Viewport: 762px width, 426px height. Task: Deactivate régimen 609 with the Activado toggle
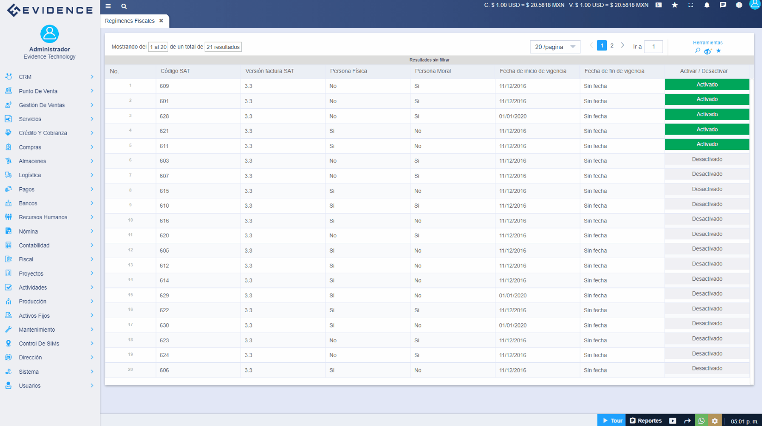click(x=707, y=85)
